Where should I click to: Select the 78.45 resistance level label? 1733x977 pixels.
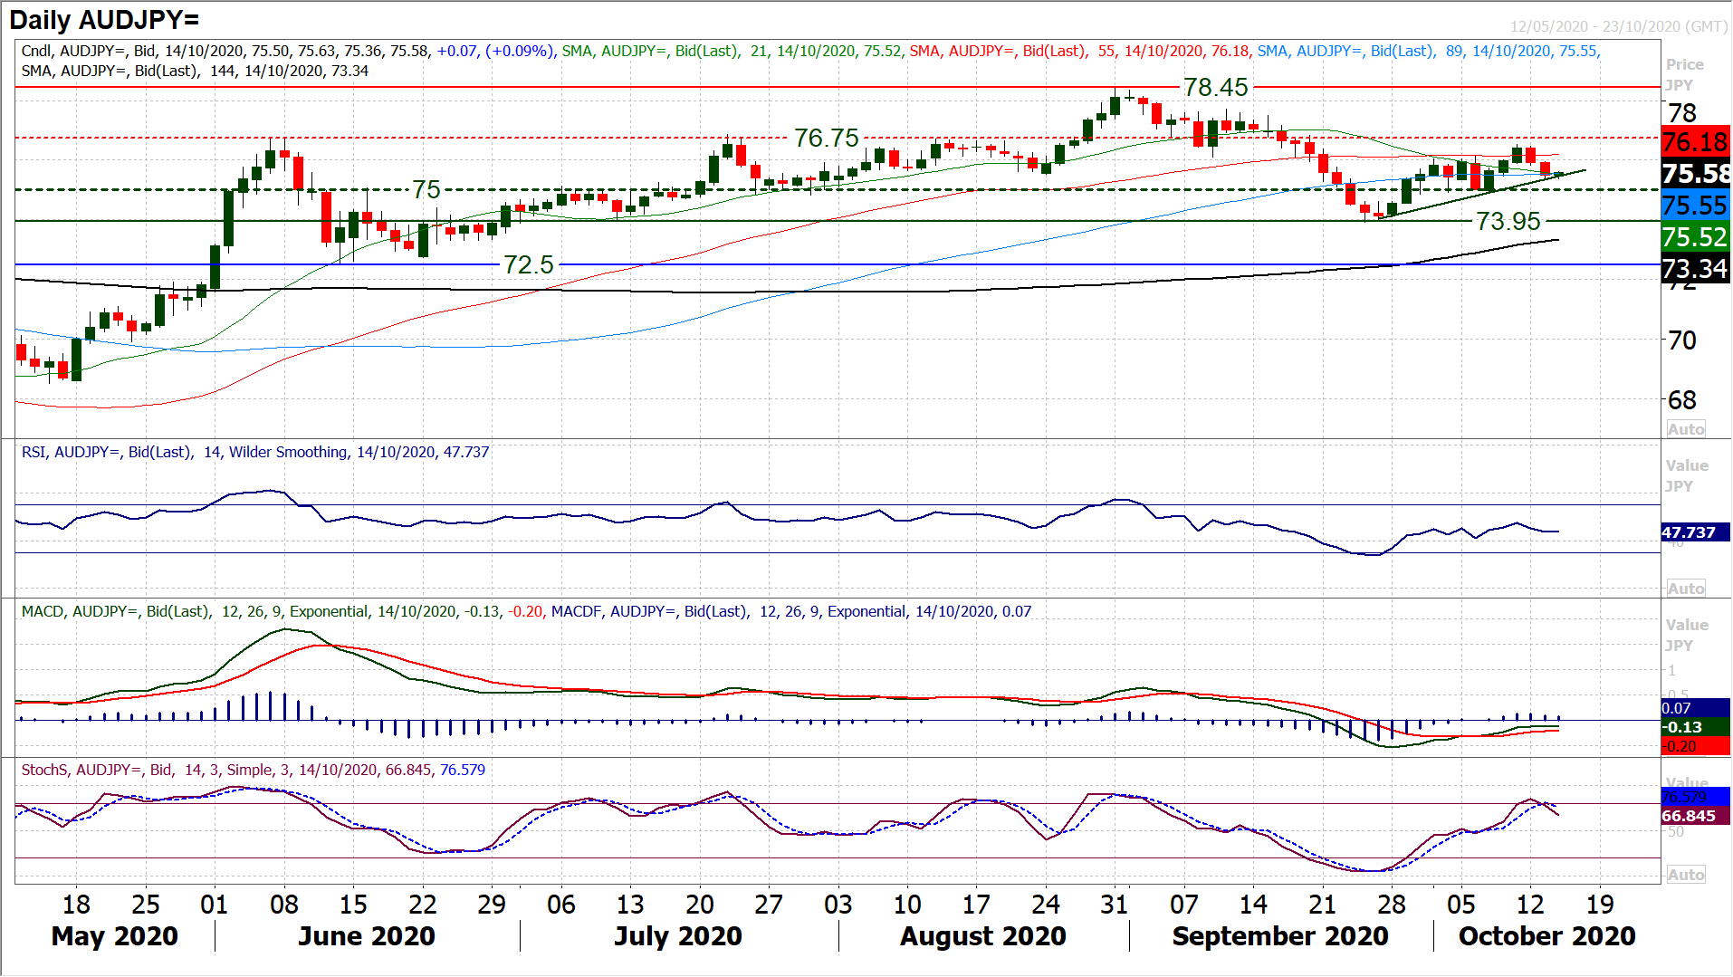[1216, 87]
